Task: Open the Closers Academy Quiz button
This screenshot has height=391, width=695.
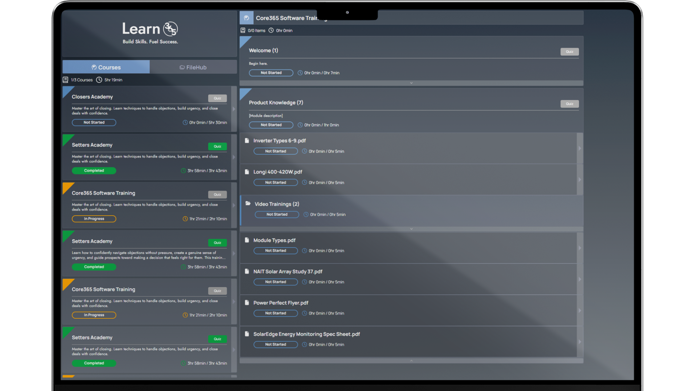Action: point(218,98)
